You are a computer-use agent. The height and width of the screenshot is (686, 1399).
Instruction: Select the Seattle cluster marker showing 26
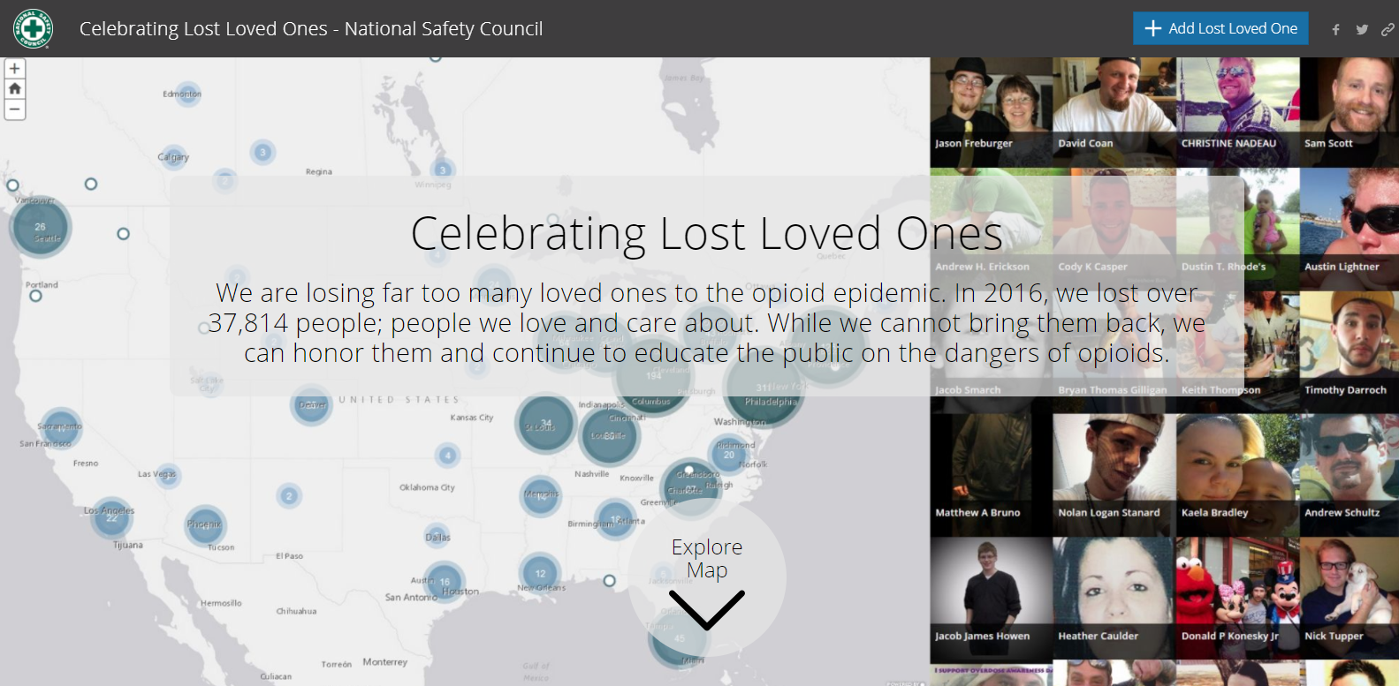click(40, 227)
